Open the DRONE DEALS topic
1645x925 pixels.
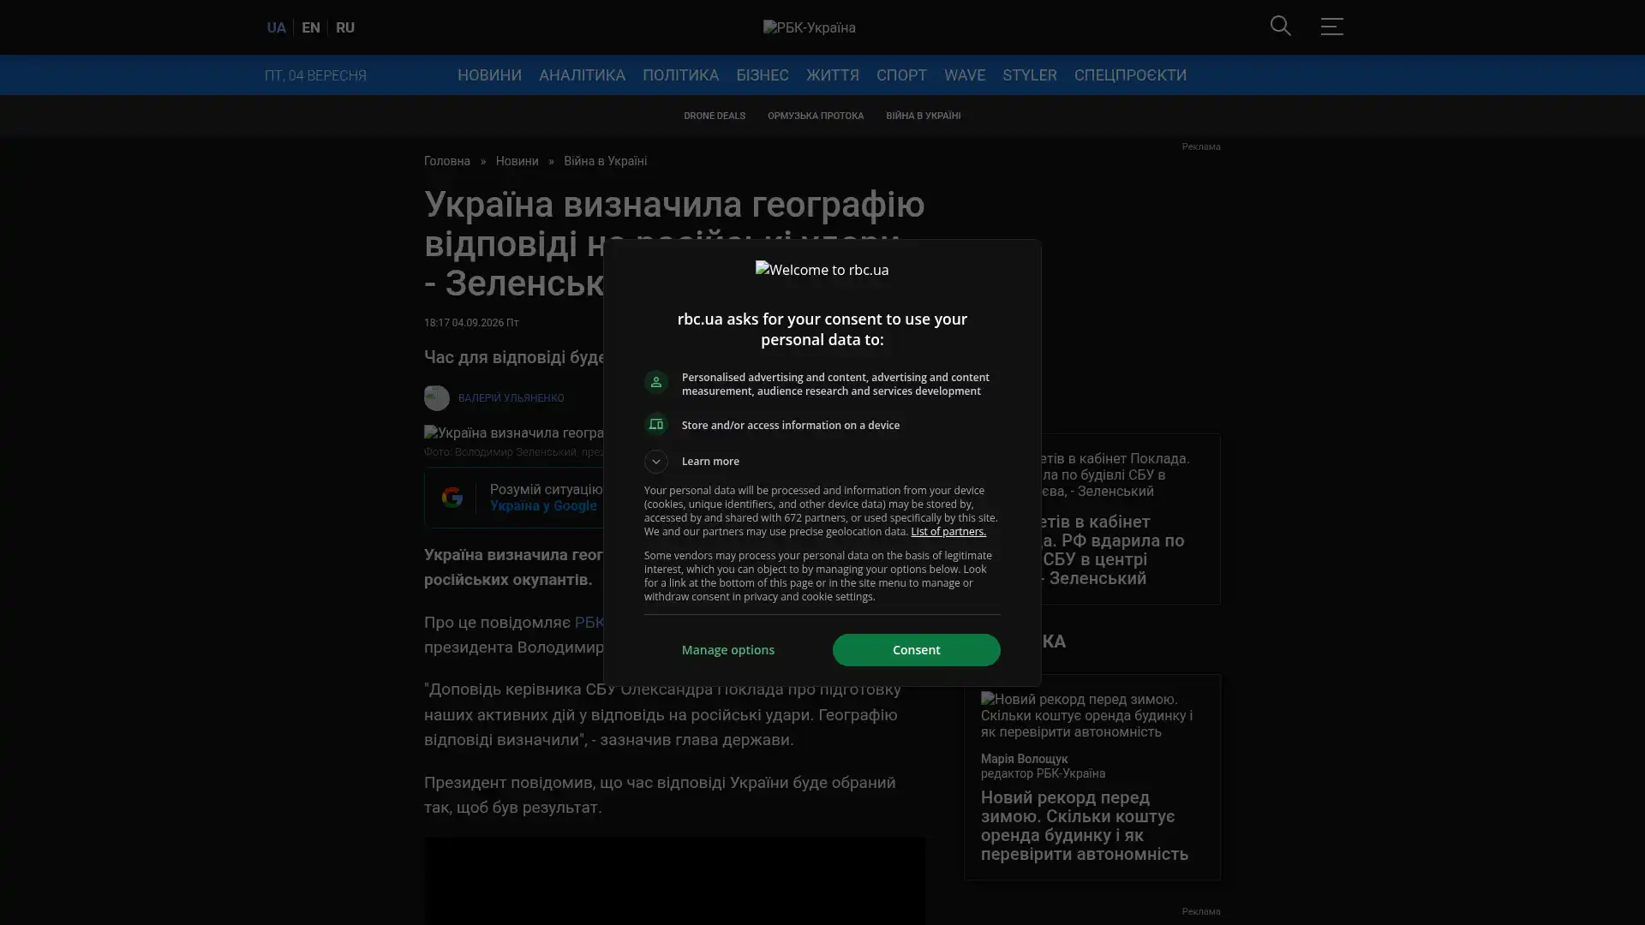[x=715, y=116]
